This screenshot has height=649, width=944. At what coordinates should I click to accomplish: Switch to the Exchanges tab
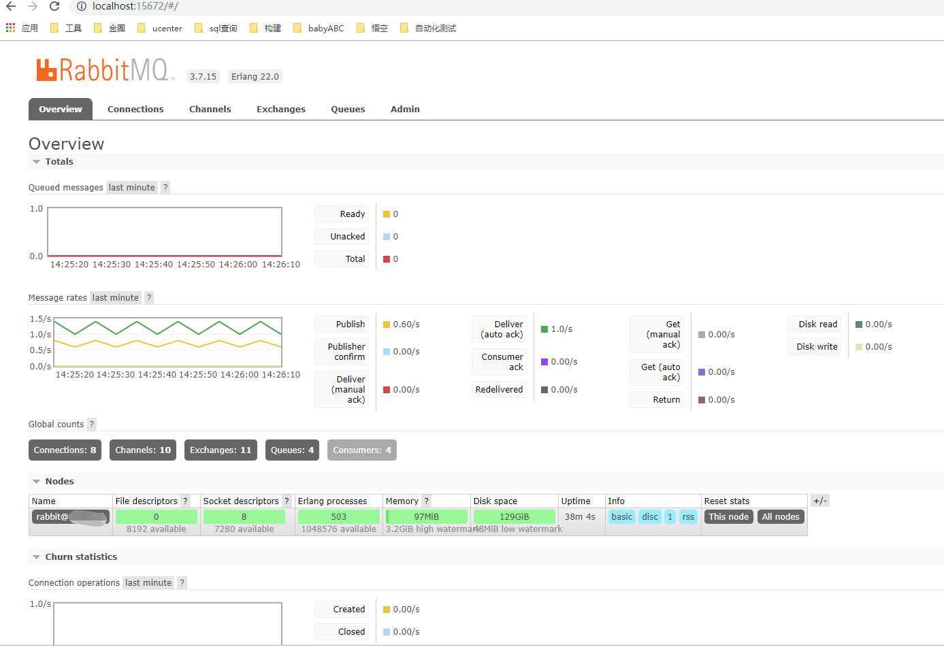pyautogui.click(x=281, y=109)
